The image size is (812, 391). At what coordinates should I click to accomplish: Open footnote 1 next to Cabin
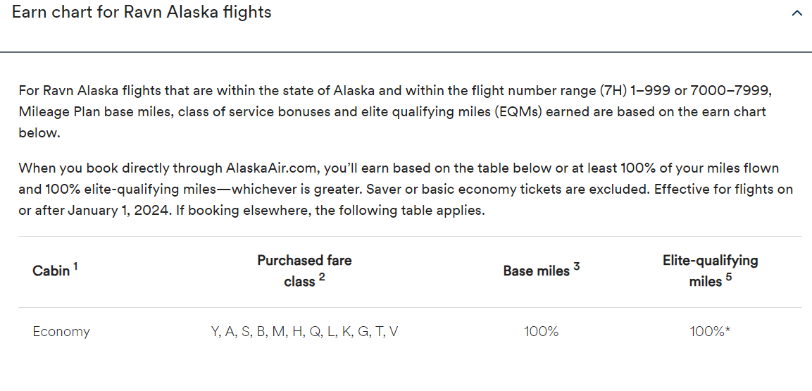click(75, 266)
